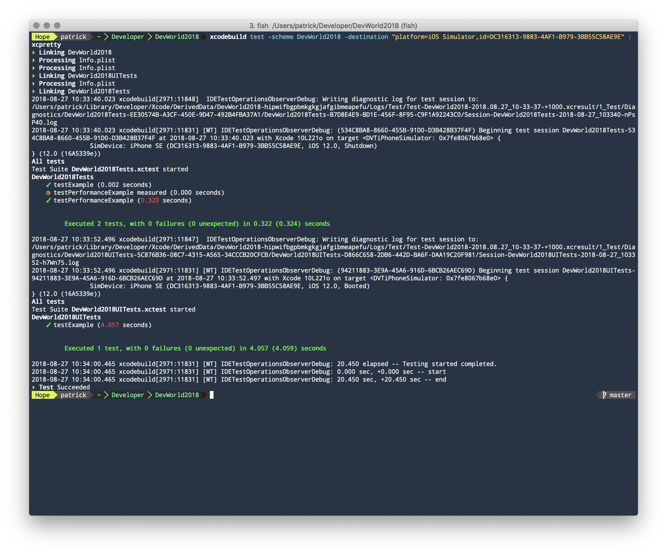The width and height of the screenshot is (667, 554).
Task: Click the block cursor at the bottom prompt
Action: click(x=211, y=395)
